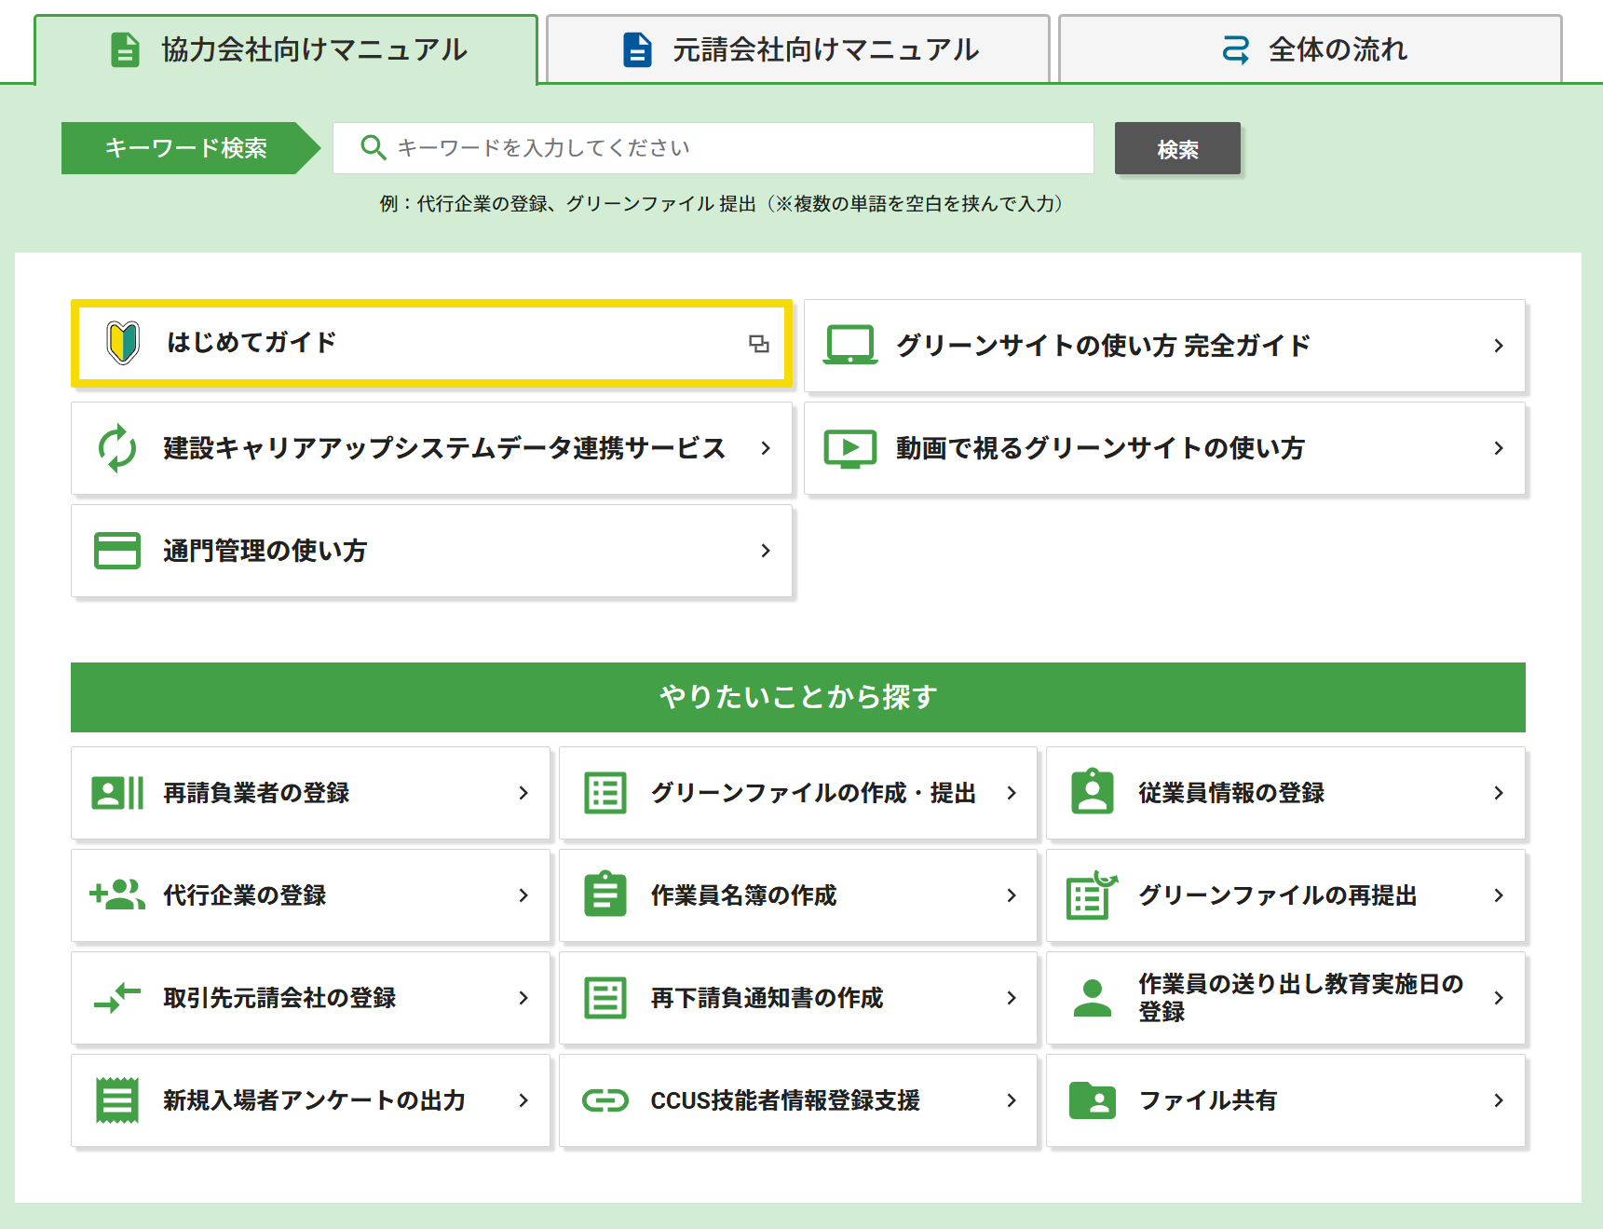Click the clipboard icon for 作業員名簿の作成

[605, 894]
